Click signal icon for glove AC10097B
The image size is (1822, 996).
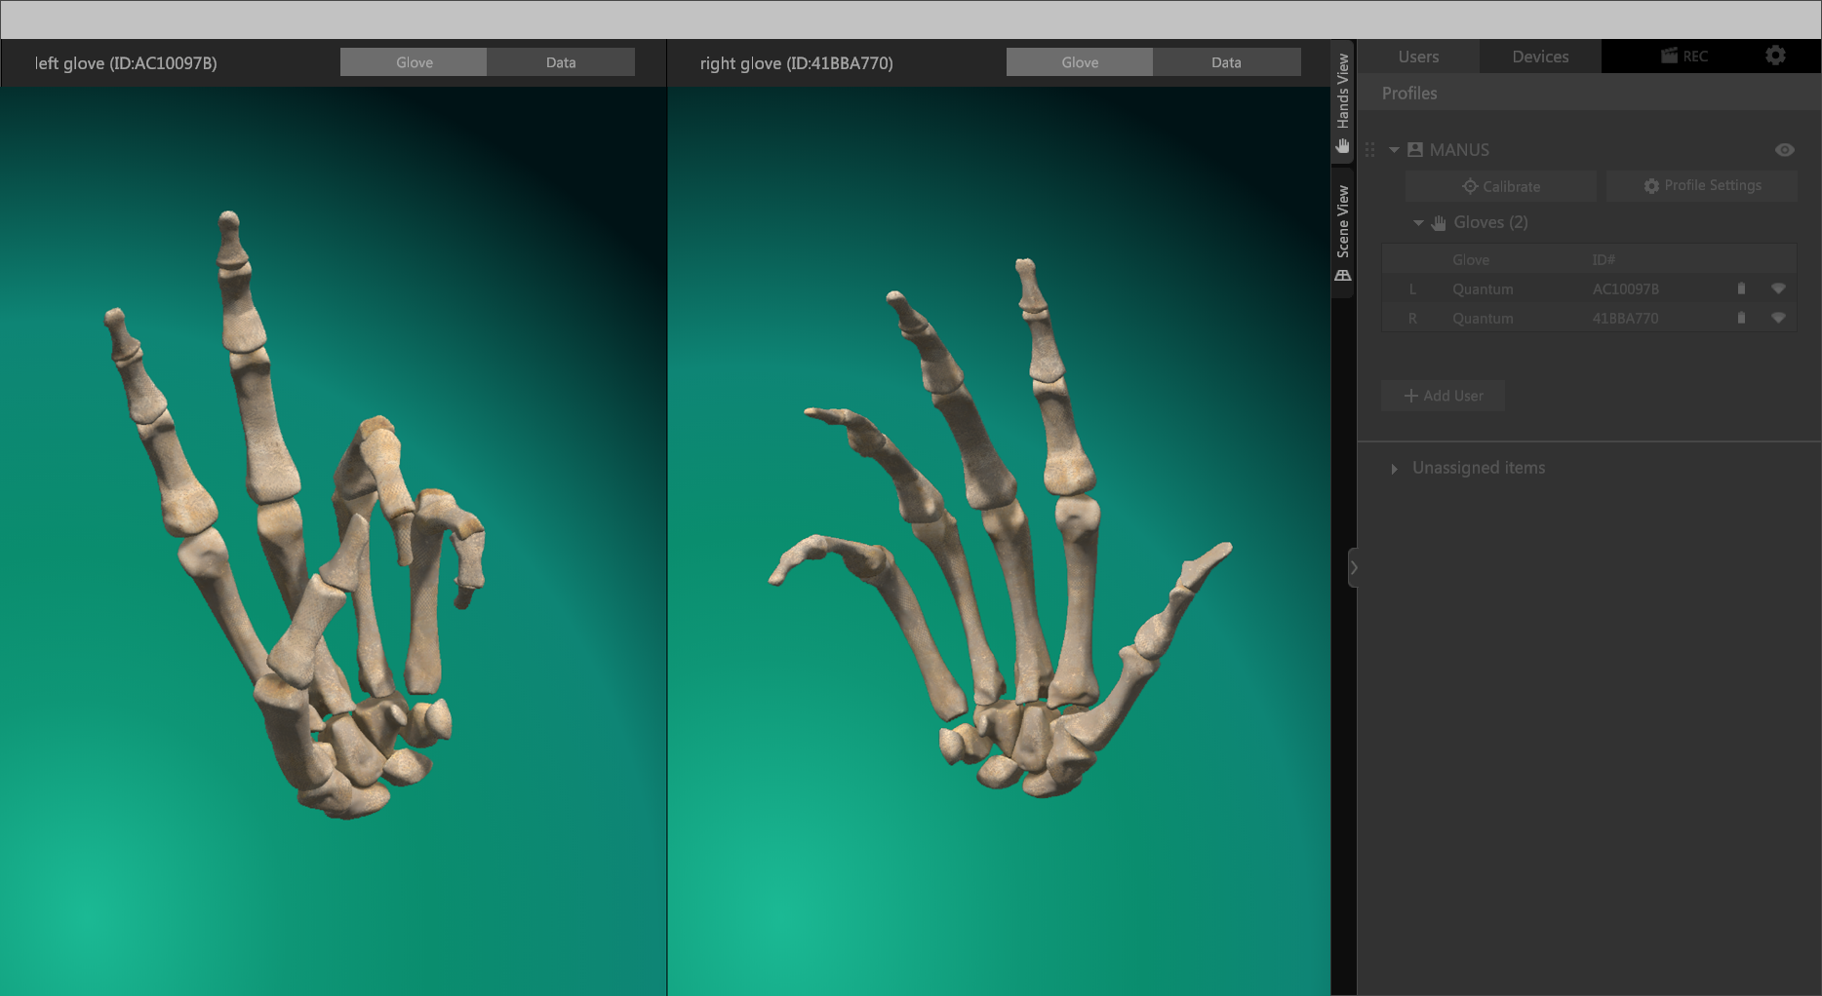pos(1778,288)
